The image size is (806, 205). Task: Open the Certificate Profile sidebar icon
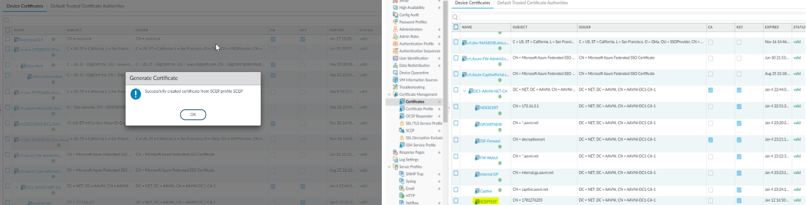[402, 109]
